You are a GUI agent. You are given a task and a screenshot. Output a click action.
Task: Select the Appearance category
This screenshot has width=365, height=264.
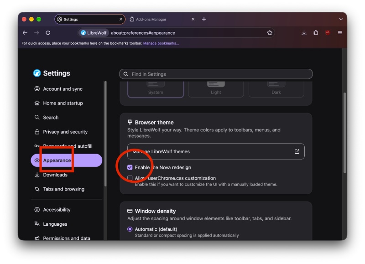66,160
